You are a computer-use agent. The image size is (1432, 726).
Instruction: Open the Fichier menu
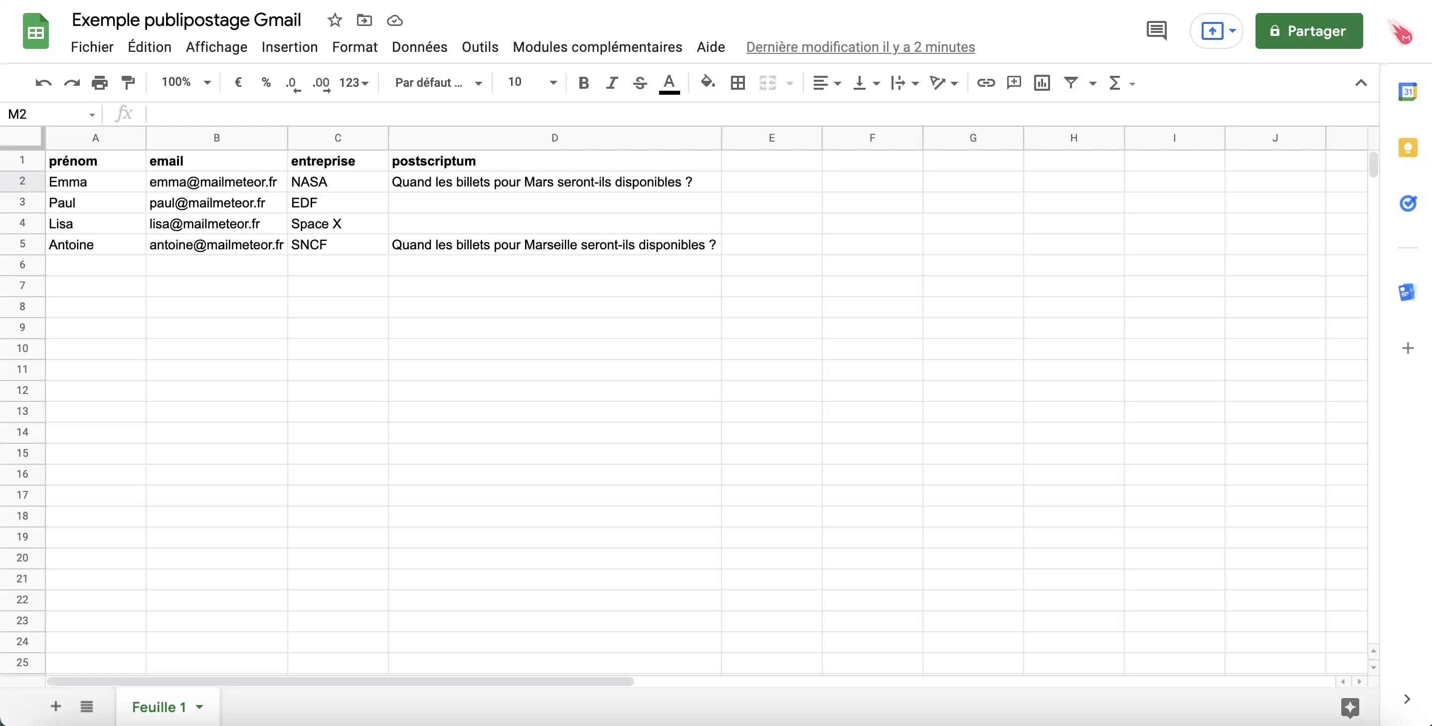[x=92, y=47]
